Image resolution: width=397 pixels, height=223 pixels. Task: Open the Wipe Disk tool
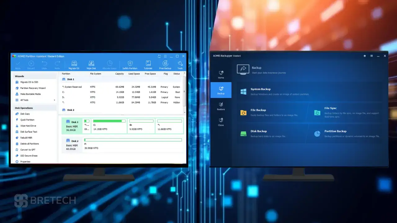pos(91,64)
